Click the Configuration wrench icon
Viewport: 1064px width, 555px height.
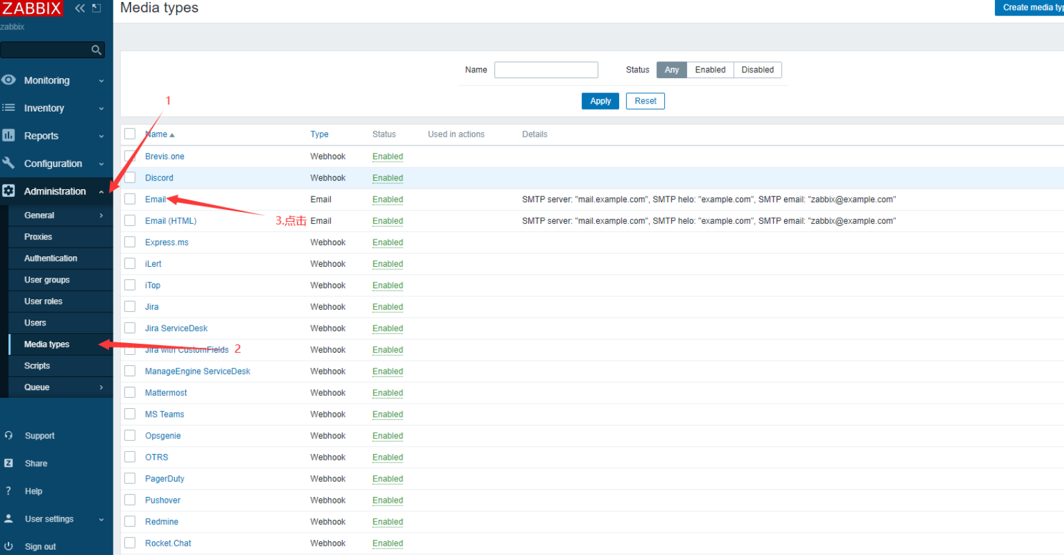tap(8, 163)
